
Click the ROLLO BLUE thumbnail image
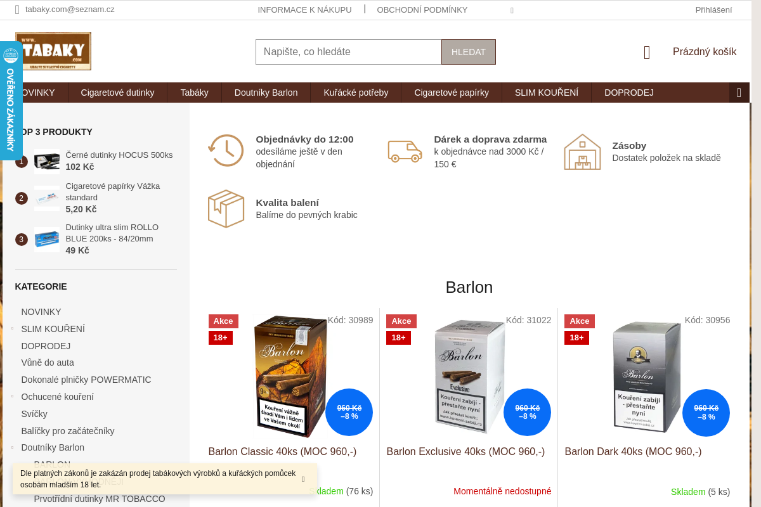pyautogui.click(x=47, y=240)
